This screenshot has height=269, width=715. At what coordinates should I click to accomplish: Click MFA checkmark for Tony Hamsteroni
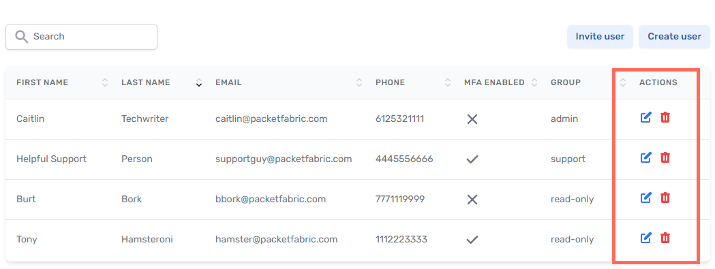[x=472, y=239]
